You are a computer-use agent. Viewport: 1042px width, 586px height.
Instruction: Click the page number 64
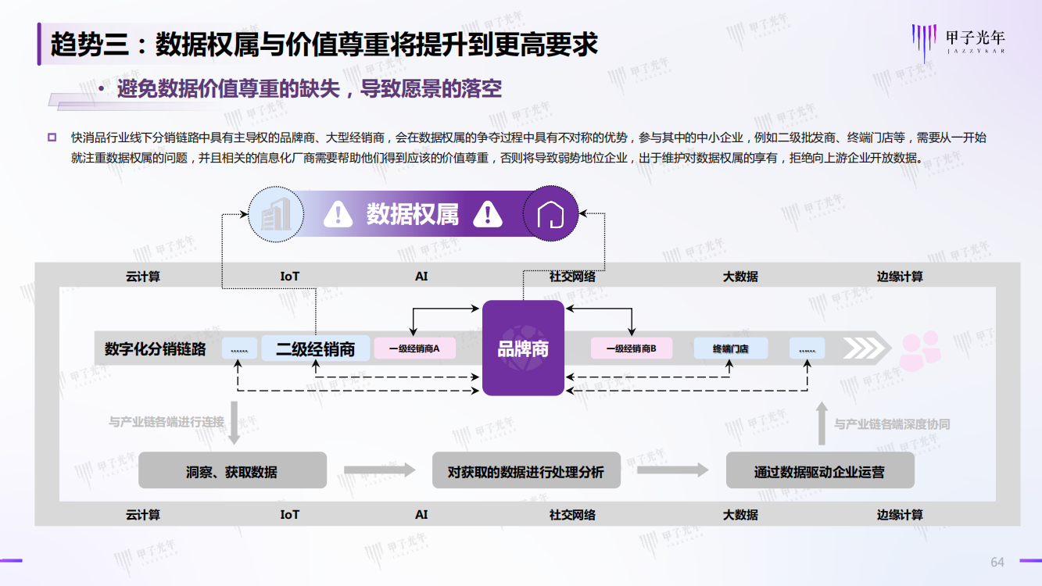click(997, 562)
